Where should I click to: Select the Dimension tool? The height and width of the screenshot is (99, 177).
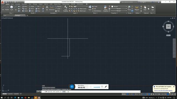(x=52, y=8)
